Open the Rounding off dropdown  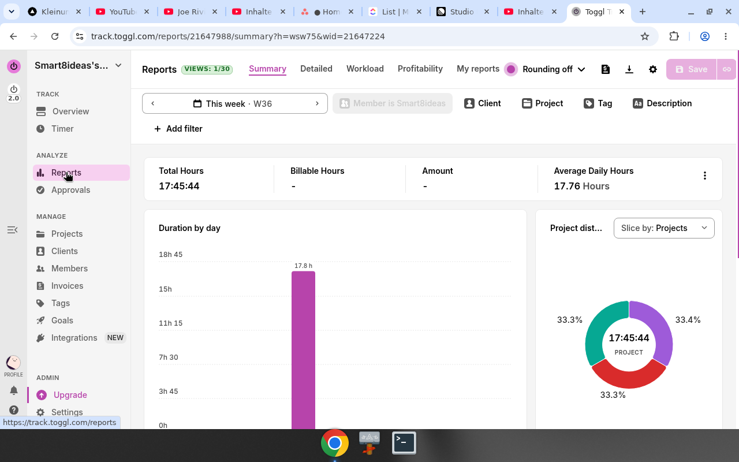pos(546,69)
